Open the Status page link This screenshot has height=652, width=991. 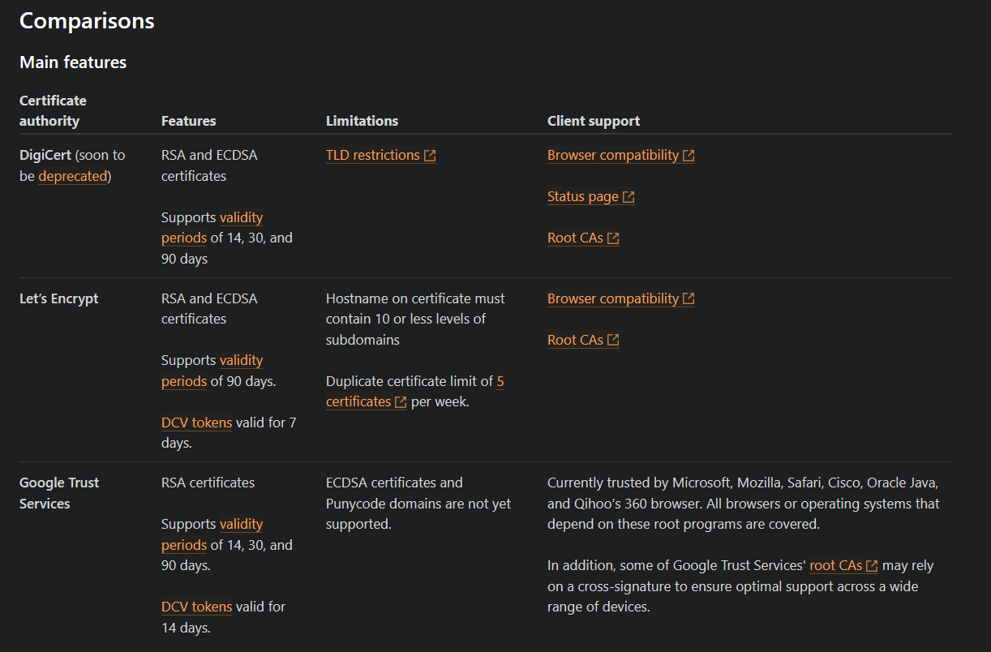coord(582,196)
